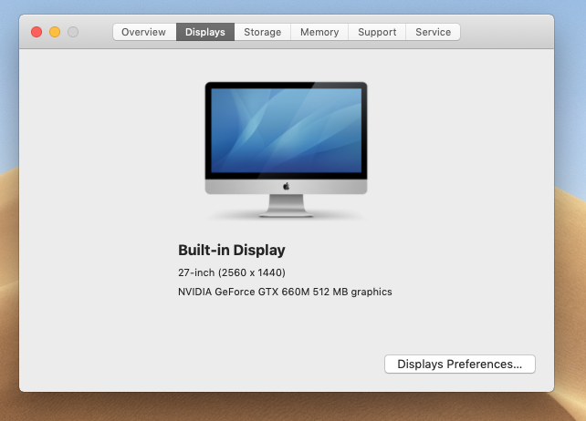
Task: Click the iMac display image
Action: pos(286,149)
